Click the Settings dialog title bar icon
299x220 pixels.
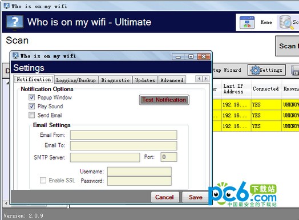click(15, 56)
